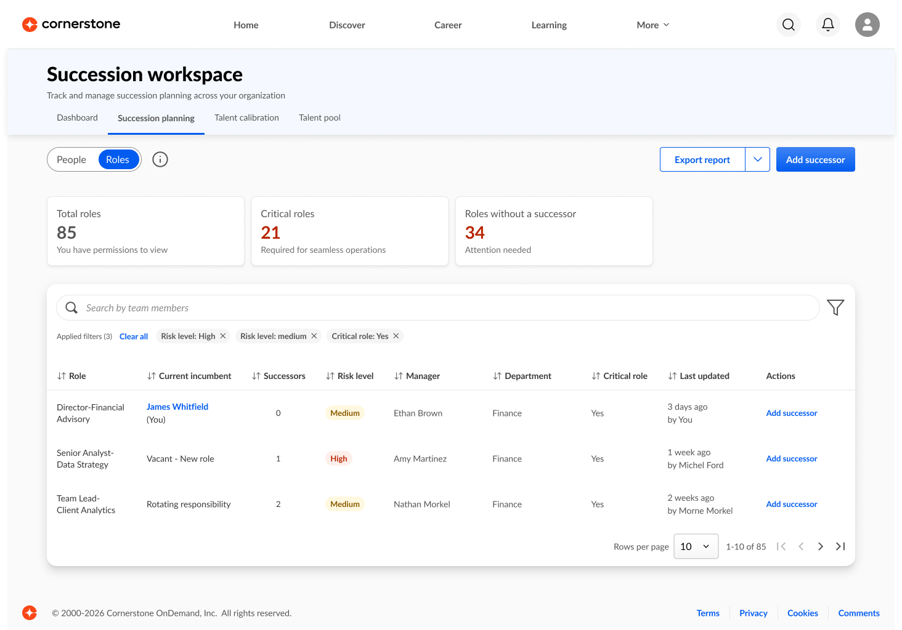
Task: Remove the Critical role: Yes filter
Action: [x=396, y=336]
